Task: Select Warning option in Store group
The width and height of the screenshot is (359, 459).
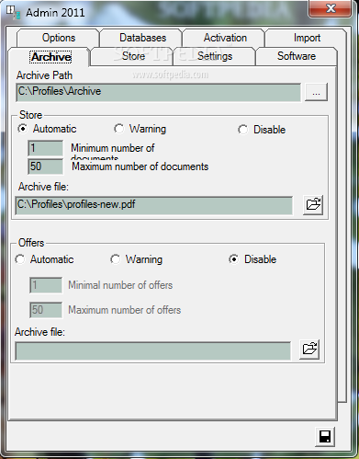Action: (140, 129)
